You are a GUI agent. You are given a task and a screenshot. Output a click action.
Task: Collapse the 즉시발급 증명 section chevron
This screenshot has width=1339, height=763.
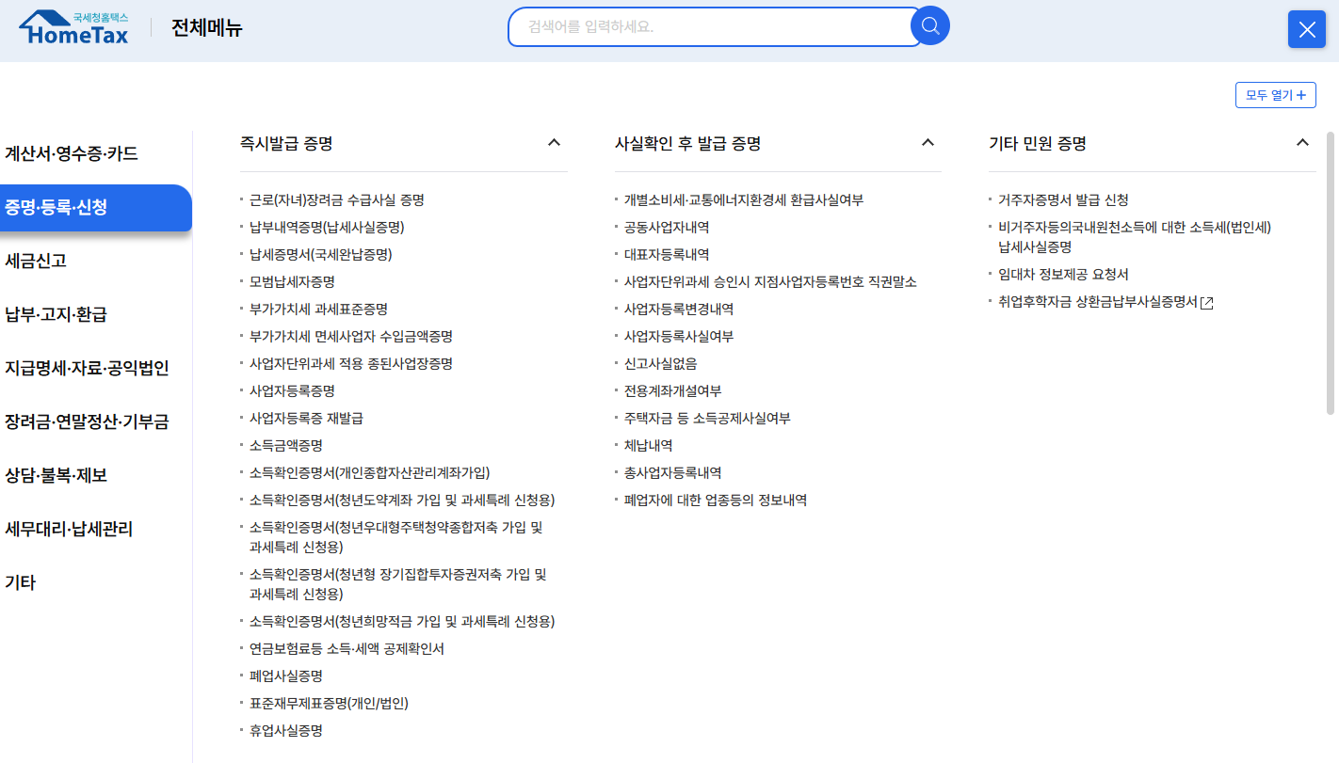554,143
